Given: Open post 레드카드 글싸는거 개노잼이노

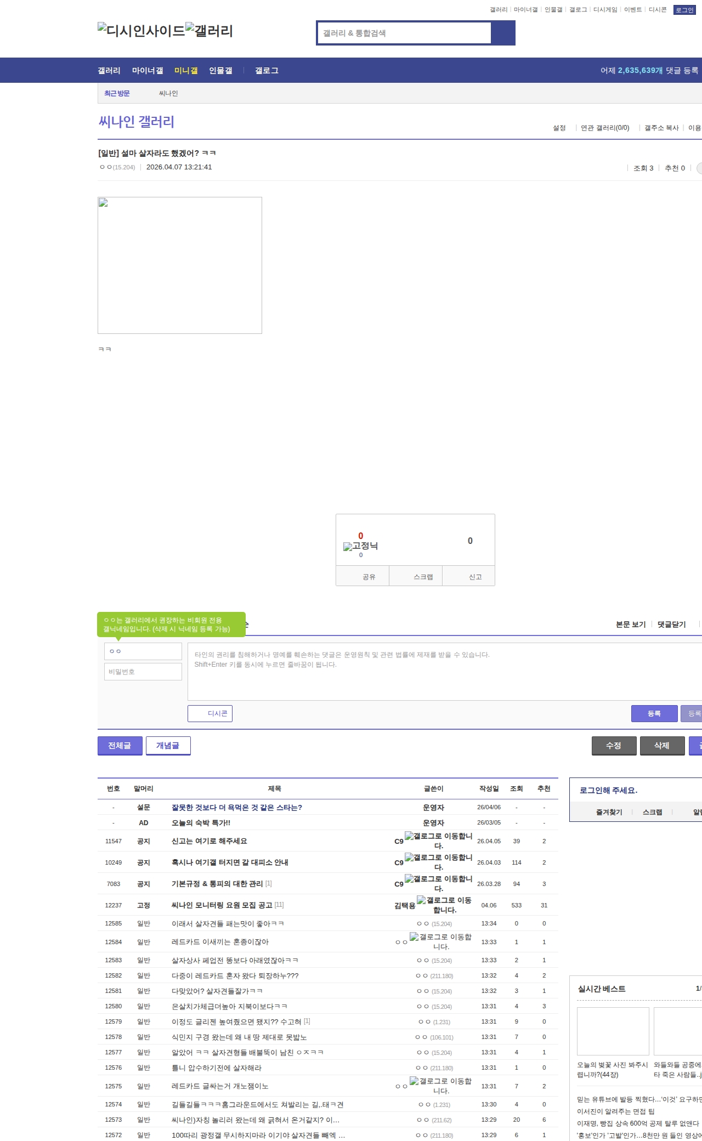Looking at the screenshot, I should point(220,1086).
